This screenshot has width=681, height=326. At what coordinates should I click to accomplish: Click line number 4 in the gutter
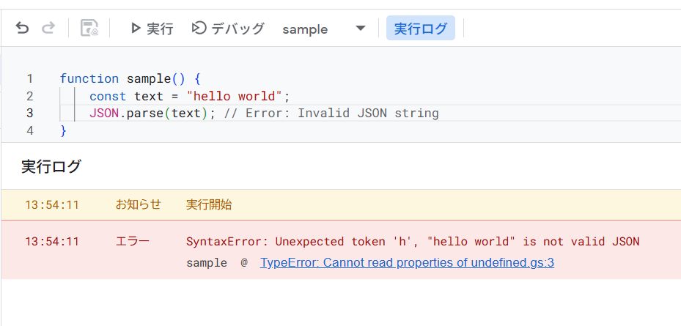click(29, 131)
